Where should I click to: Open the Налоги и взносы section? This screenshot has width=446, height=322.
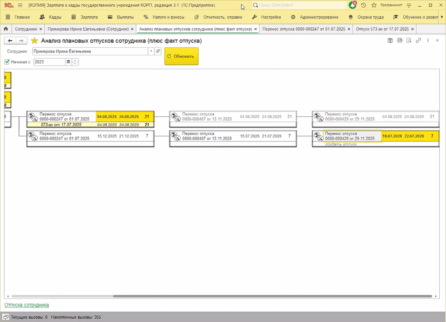pyautogui.click(x=164, y=17)
